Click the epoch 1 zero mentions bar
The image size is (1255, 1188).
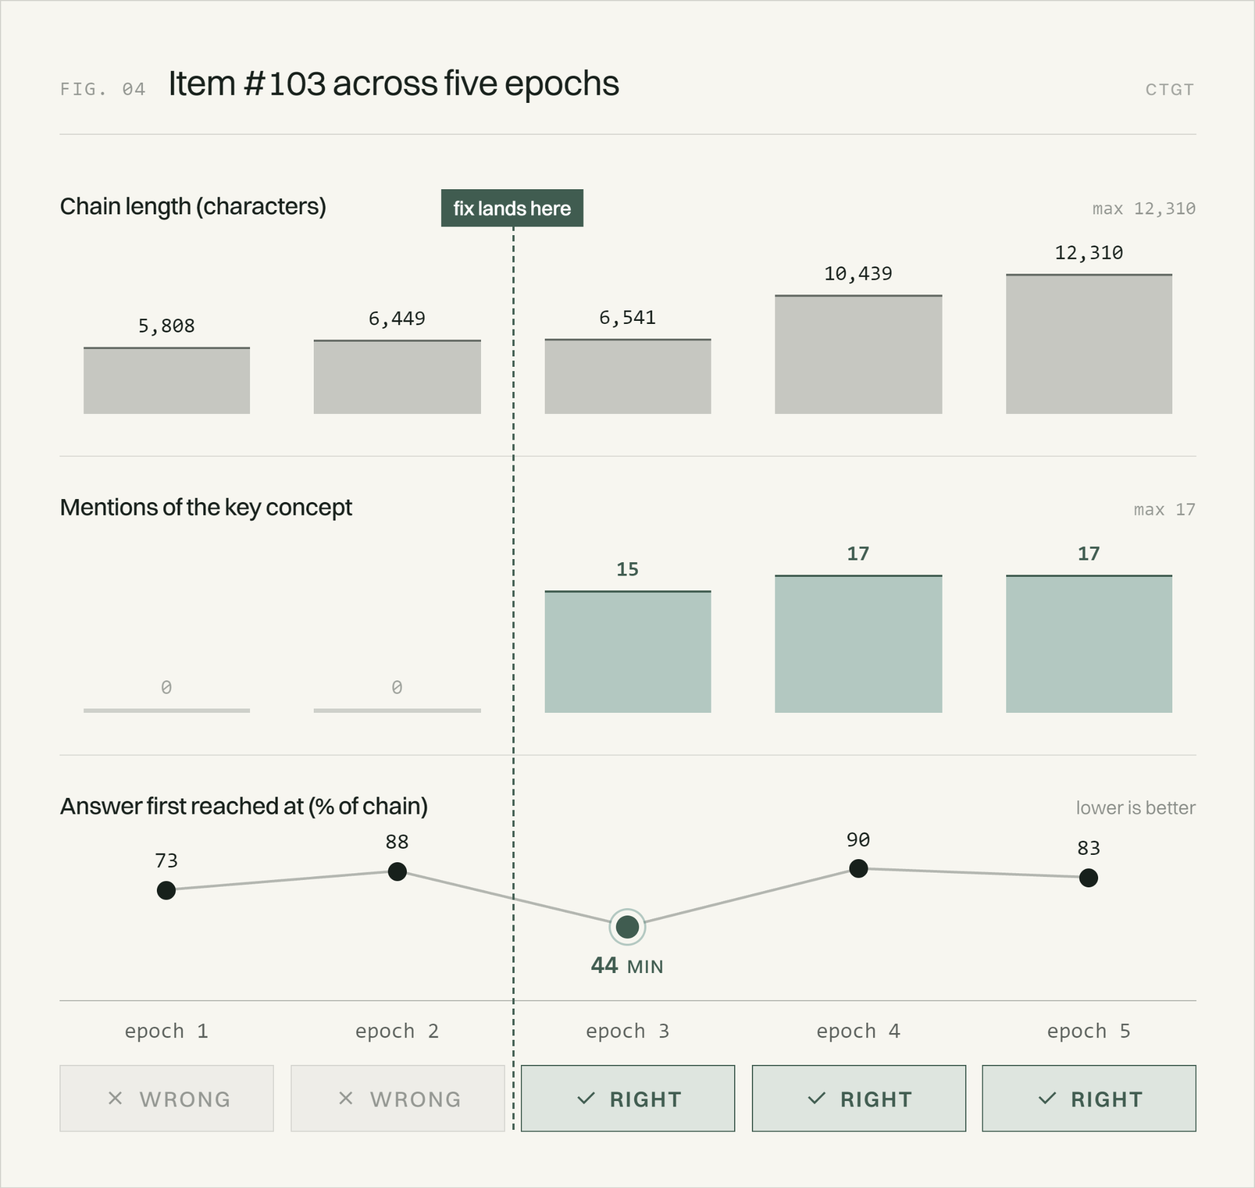click(167, 710)
